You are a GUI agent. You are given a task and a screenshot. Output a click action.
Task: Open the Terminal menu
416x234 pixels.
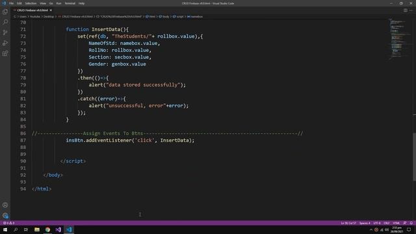click(70, 3)
